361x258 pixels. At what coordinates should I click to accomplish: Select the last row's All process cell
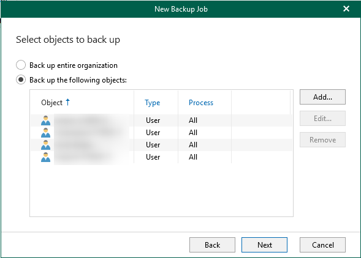tap(193, 157)
